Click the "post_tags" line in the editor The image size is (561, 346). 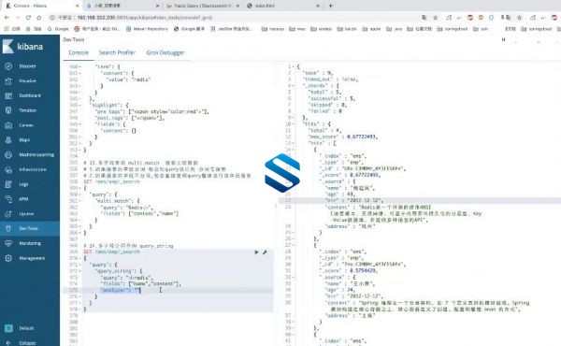pos(130,118)
